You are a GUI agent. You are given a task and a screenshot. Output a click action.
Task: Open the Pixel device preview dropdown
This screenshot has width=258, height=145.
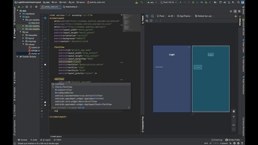pos(161,16)
